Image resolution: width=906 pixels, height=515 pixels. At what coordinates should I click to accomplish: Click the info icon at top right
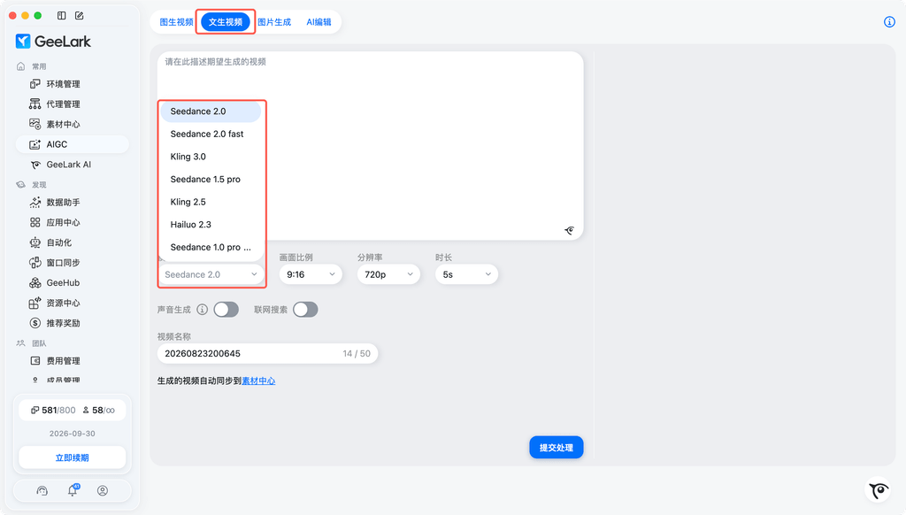889,22
